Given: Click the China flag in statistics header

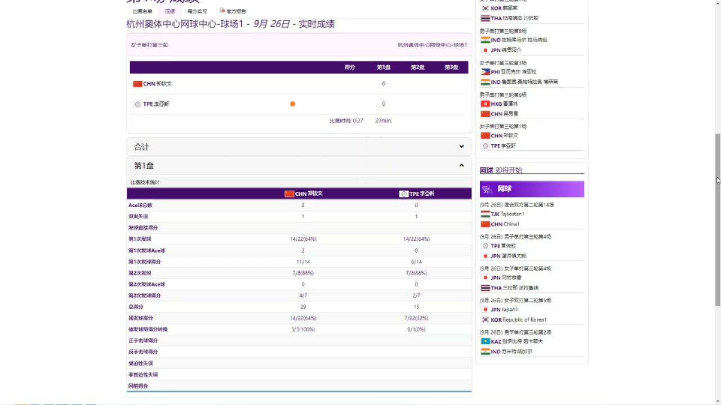Looking at the screenshot, I should click(290, 193).
